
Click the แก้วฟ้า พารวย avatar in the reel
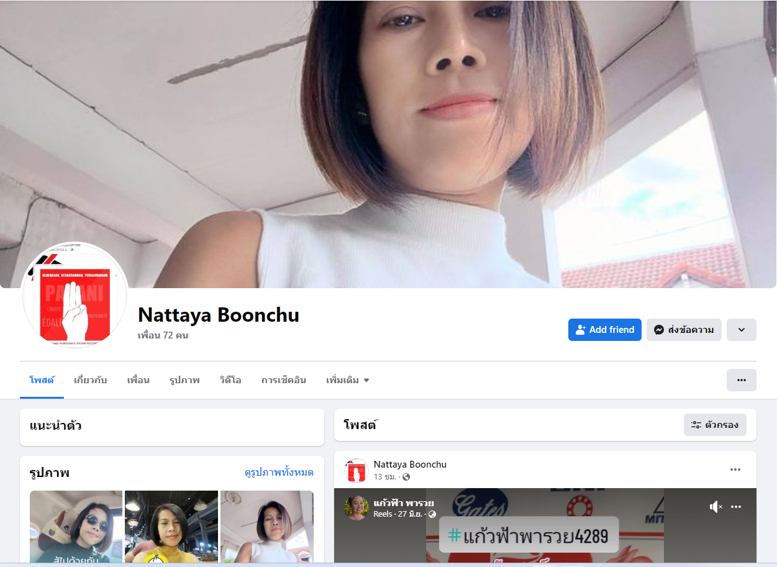point(357,507)
